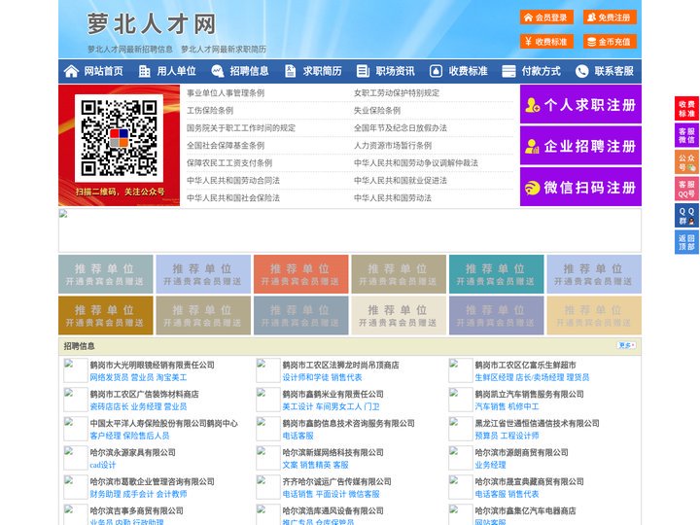Open the 职场资讯 menu item
This screenshot has height=525, width=700.
coord(395,71)
